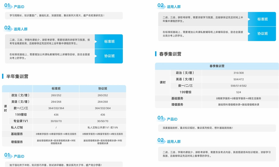
Task: Click 364/332/364 in the 协议班 column
Action: click(x=103, y=108)
